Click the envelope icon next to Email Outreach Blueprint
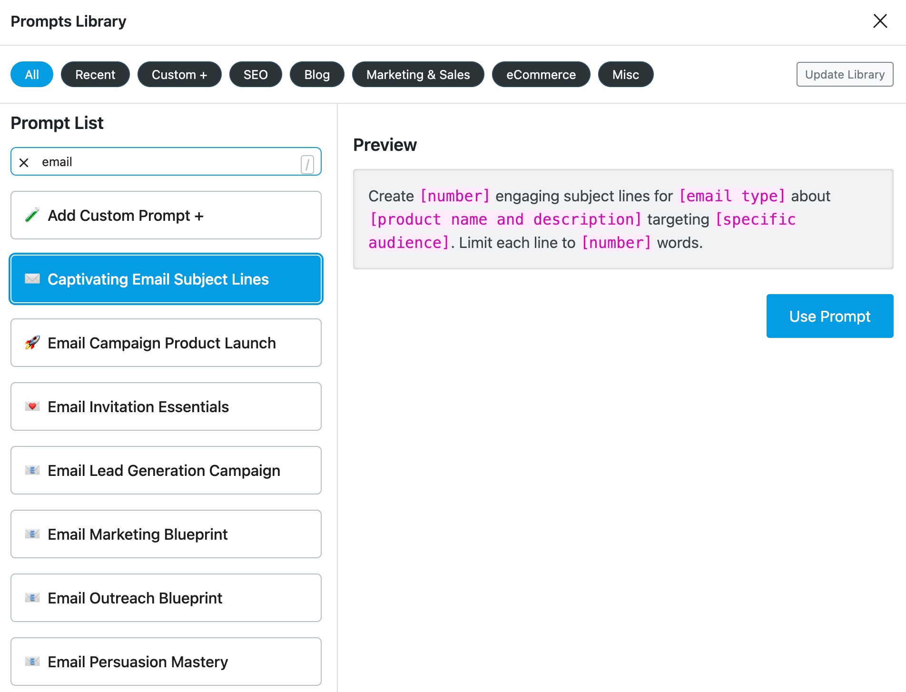906x692 pixels. coord(32,598)
